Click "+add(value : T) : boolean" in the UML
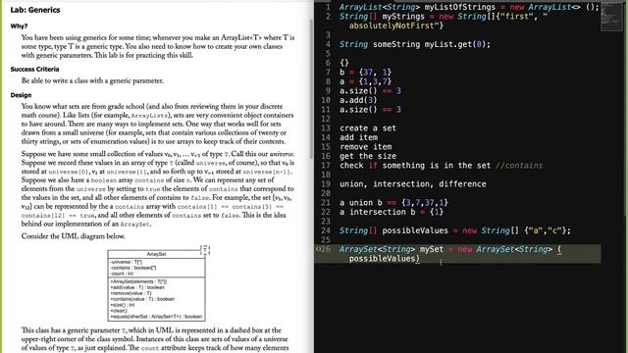Image resolution: width=628 pixels, height=353 pixels. [x=137, y=287]
